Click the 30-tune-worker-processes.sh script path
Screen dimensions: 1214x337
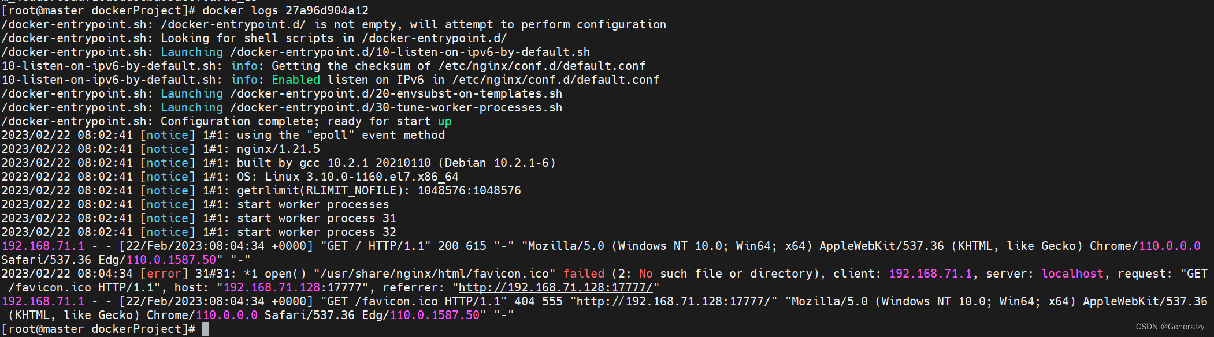pos(396,107)
